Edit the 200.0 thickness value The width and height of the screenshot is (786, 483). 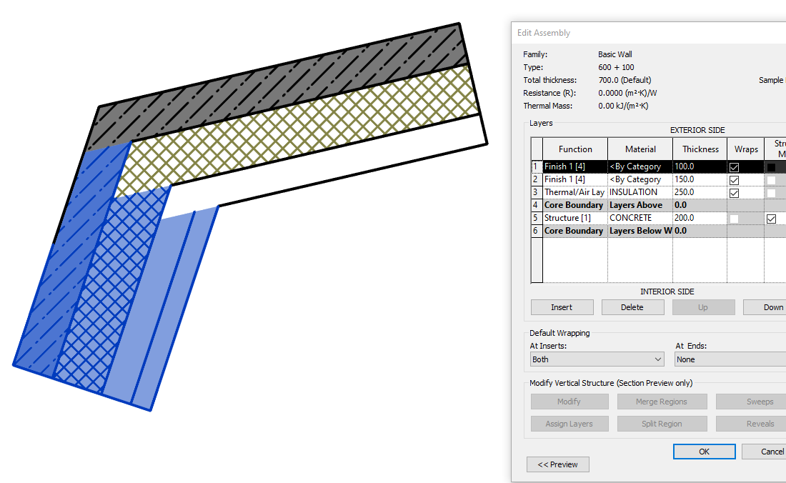pos(700,218)
